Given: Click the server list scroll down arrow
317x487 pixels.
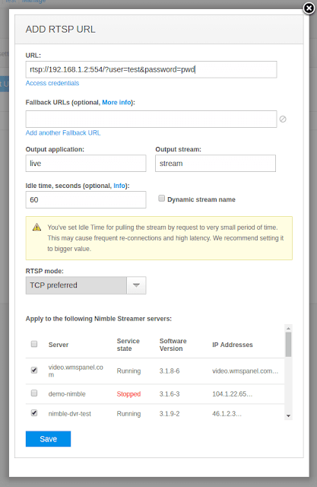Looking at the screenshot, I should click(x=288, y=416).
